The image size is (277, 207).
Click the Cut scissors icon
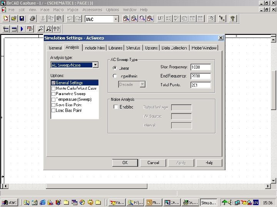pyautogui.click(x=43, y=18)
